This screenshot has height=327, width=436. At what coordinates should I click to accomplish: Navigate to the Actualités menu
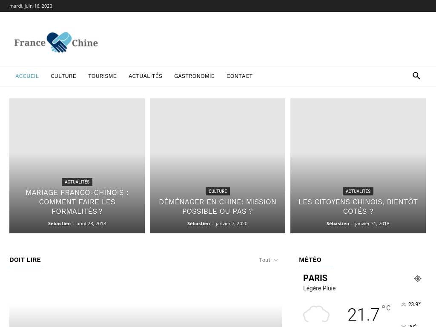pyautogui.click(x=145, y=76)
